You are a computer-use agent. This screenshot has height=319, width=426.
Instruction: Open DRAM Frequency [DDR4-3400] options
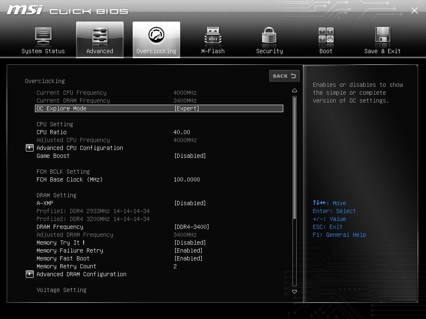191,227
